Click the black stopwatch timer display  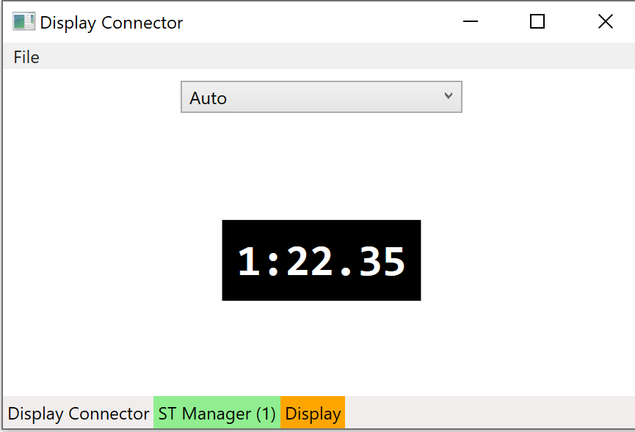pyautogui.click(x=321, y=260)
